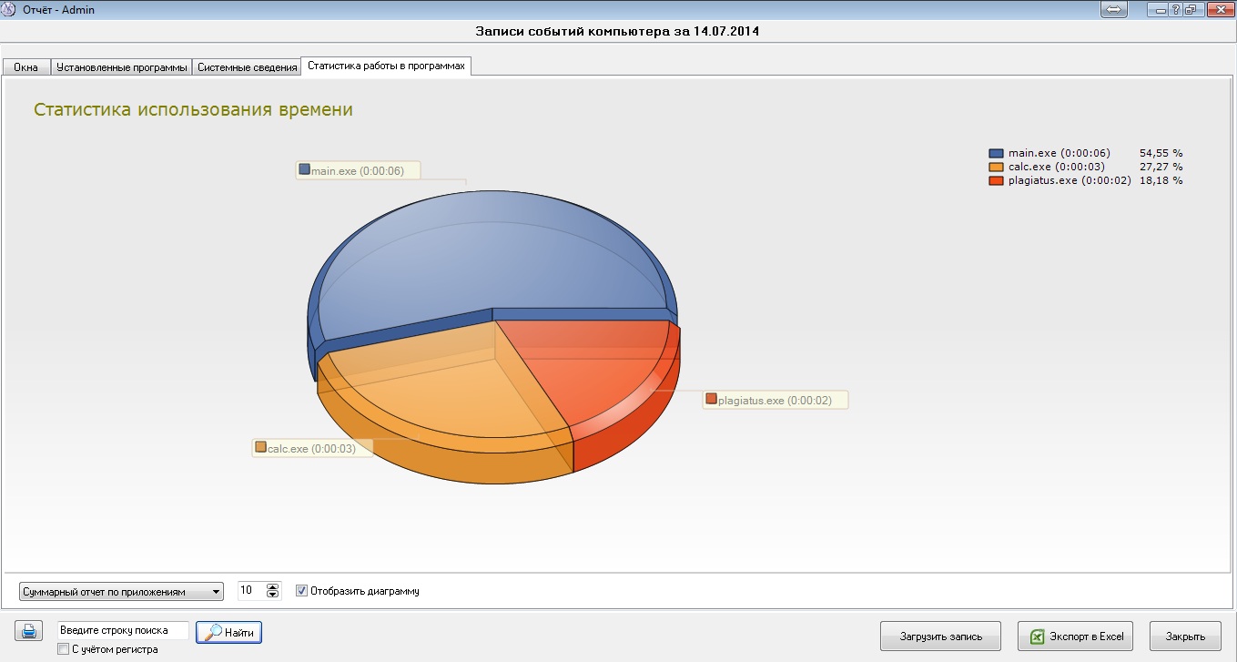This screenshot has height=662, width=1237.
Task: Open the 'Суммарный отчет по приложениям' dropdown
Action: click(x=120, y=592)
